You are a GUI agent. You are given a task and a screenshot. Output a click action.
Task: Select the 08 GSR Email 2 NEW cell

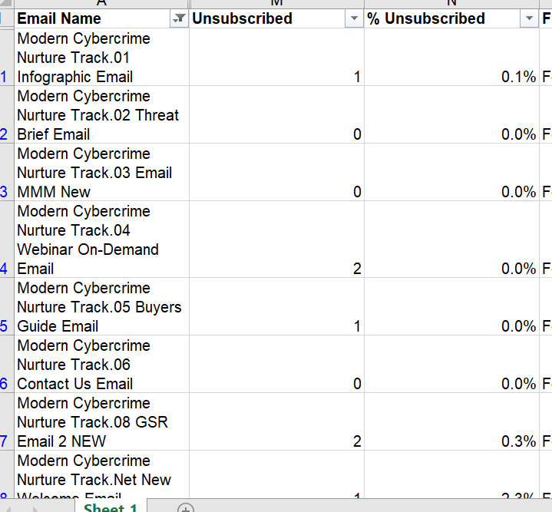click(x=101, y=421)
